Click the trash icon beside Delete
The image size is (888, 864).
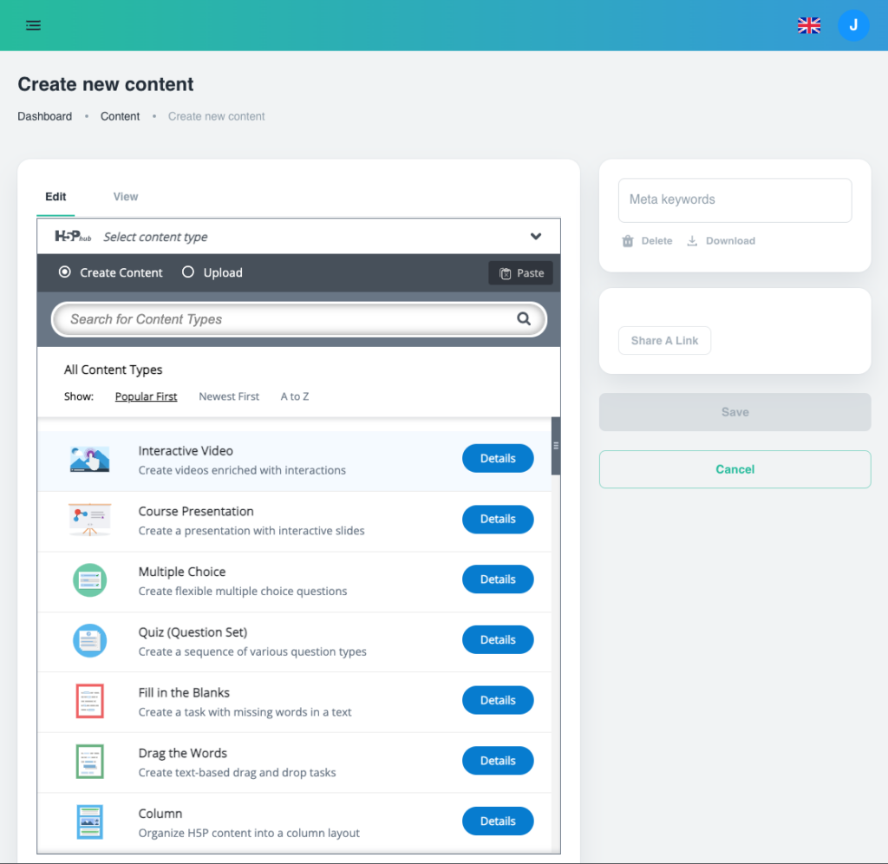pyautogui.click(x=628, y=241)
